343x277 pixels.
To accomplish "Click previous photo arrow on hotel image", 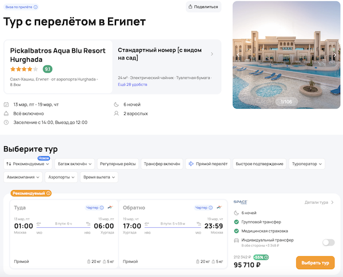I will tap(238, 55).
